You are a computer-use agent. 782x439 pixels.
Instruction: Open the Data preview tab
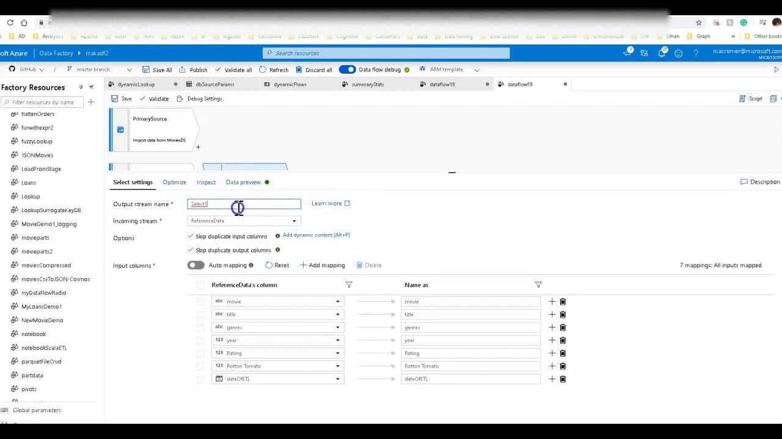[x=243, y=182]
